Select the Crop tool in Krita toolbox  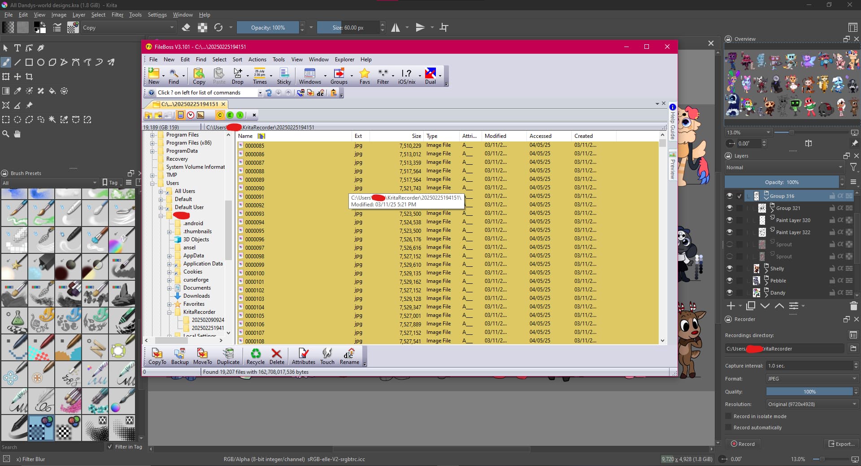point(29,77)
